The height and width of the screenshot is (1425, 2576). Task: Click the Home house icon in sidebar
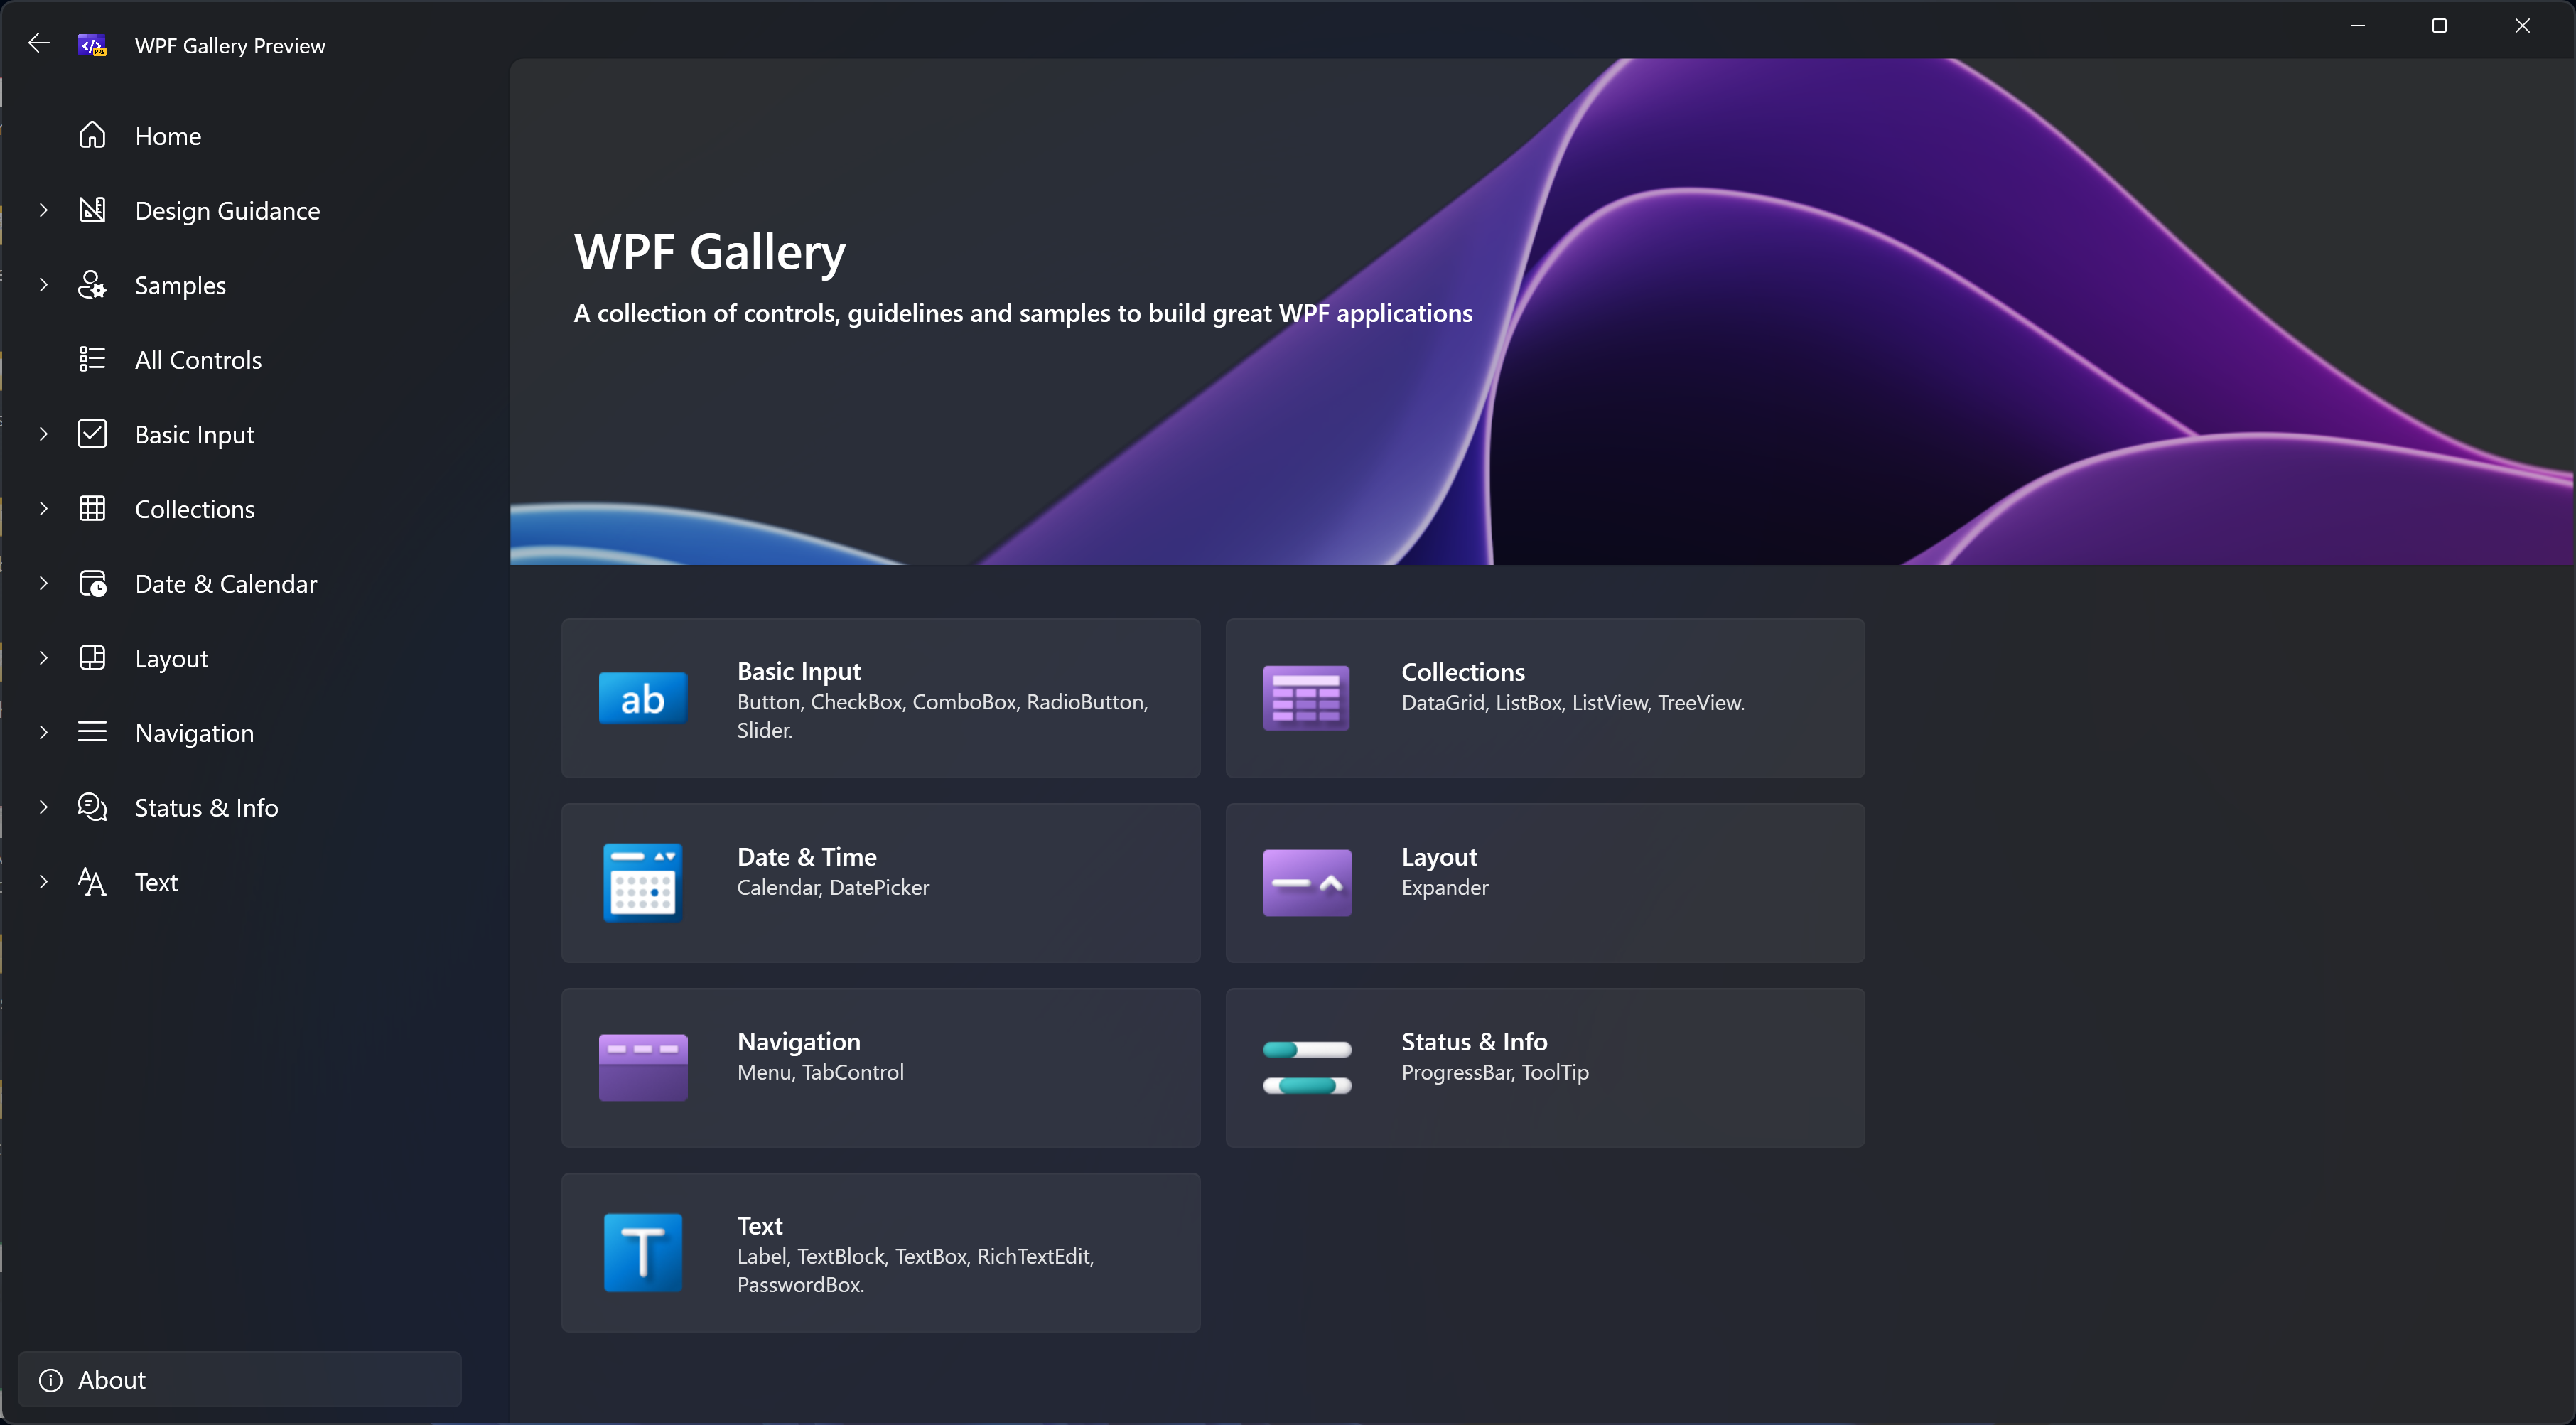coord(92,135)
